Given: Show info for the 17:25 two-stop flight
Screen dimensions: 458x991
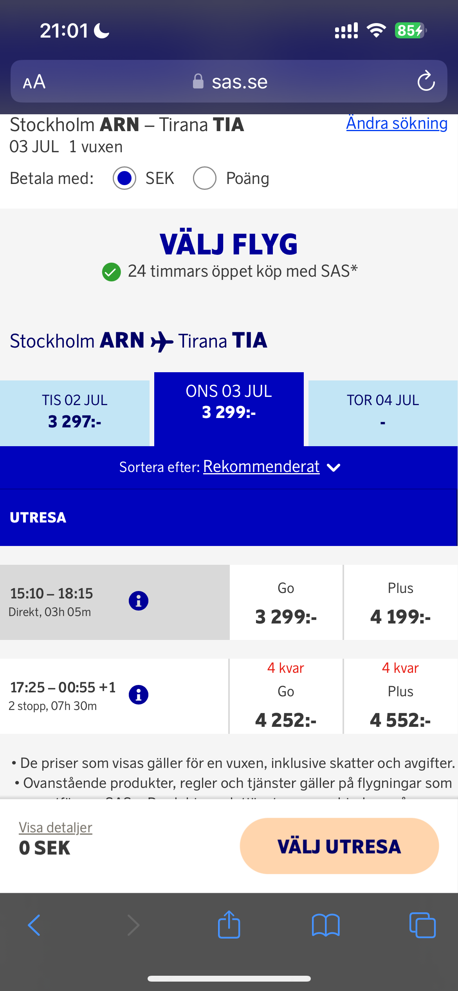Looking at the screenshot, I should click(139, 695).
